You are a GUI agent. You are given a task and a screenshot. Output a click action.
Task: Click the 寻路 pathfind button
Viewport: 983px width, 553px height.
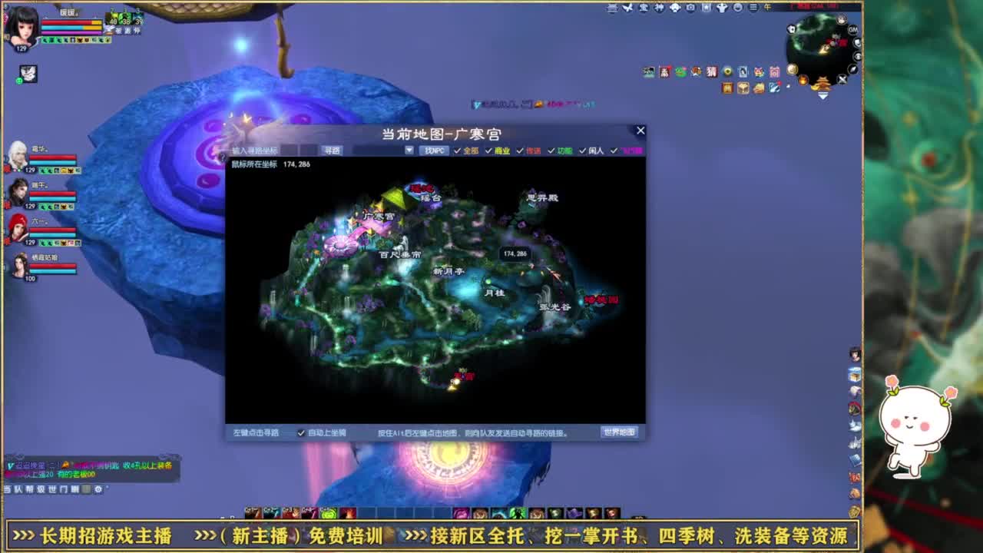332,151
